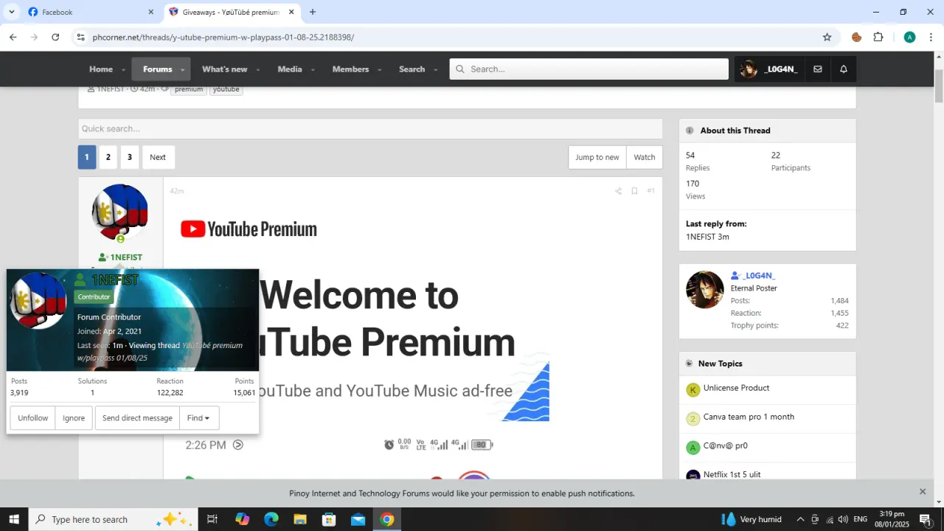Click Ignore in the member popup
The width and height of the screenshot is (944, 531).
[x=74, y=418]
